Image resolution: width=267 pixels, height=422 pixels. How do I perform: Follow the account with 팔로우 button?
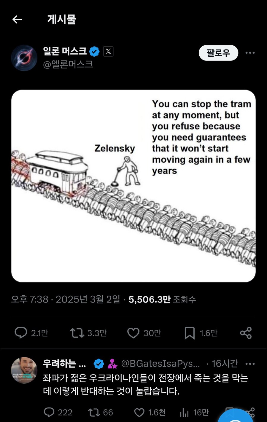click(x=218, y=53)
